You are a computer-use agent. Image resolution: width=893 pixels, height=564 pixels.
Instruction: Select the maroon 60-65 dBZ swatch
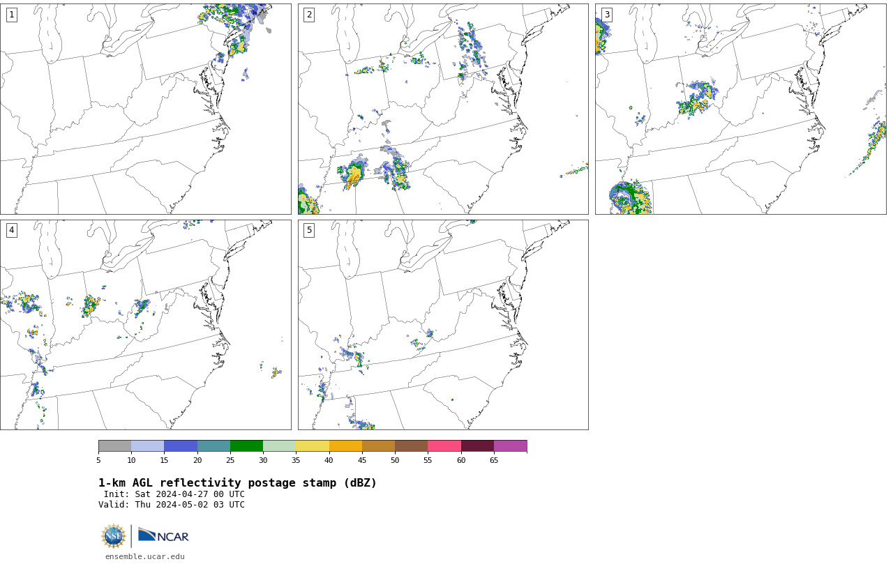pyautogui.click(x=477, y=446)
